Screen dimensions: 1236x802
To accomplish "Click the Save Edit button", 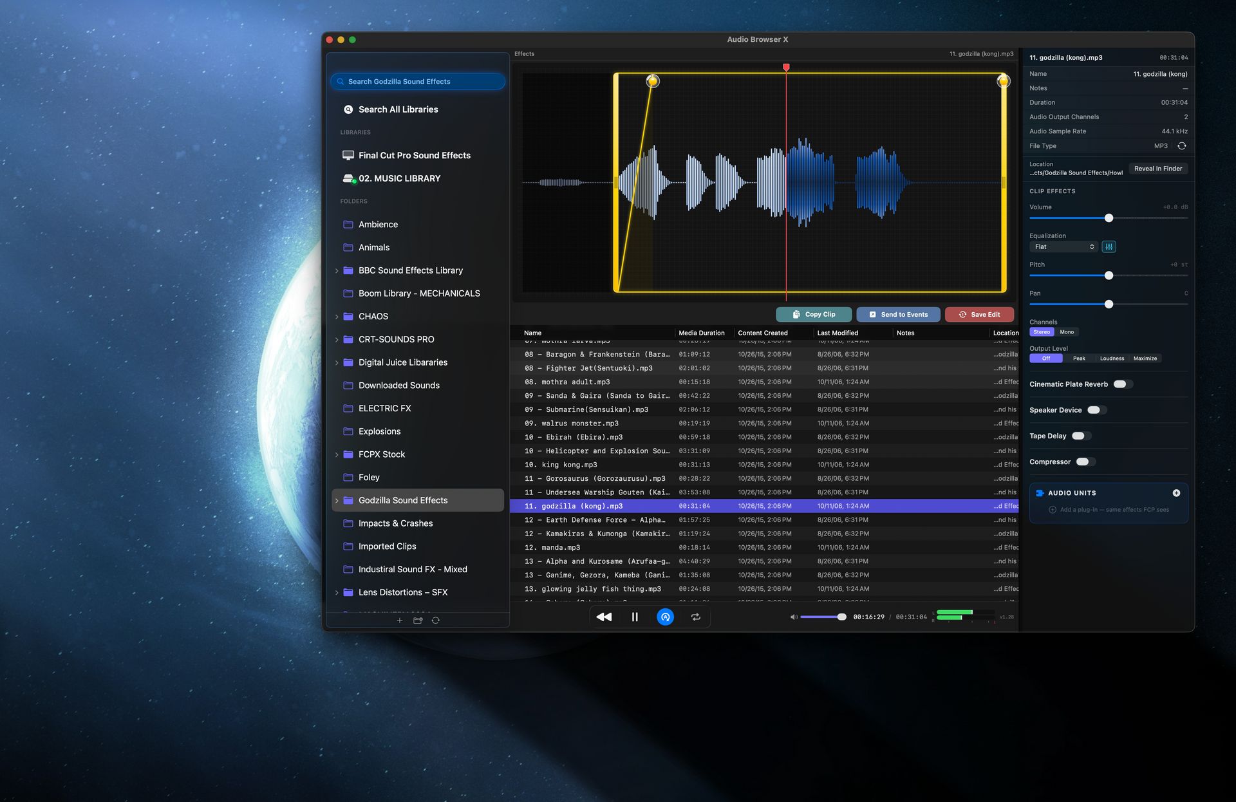I will (979, 315).
